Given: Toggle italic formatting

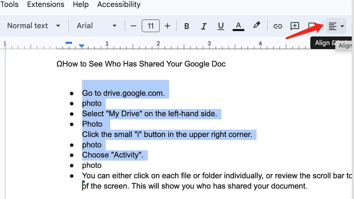Looking at the screenshot, I should click(204, 26).
